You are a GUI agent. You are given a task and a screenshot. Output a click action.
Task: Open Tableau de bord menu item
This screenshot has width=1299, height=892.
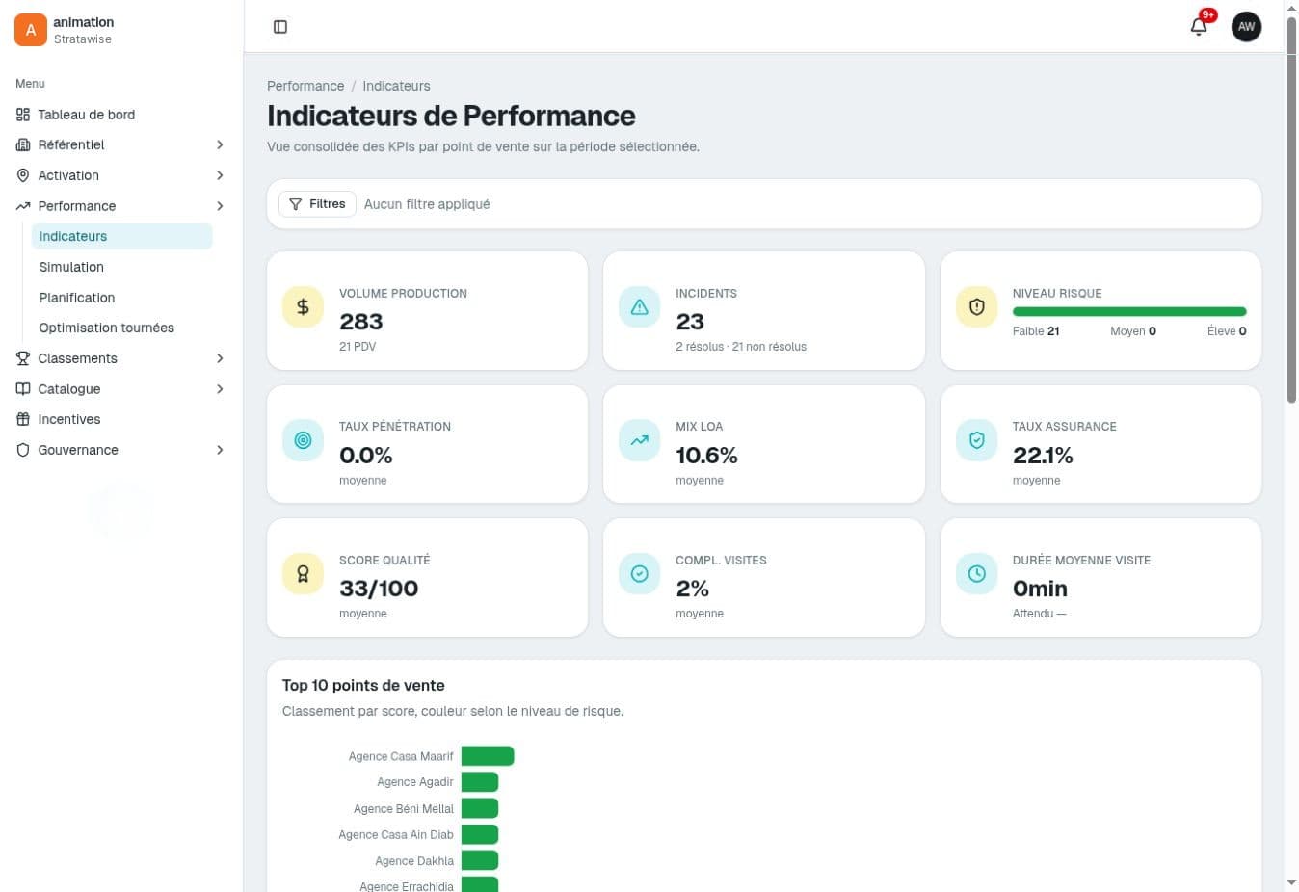pos(121,115)
